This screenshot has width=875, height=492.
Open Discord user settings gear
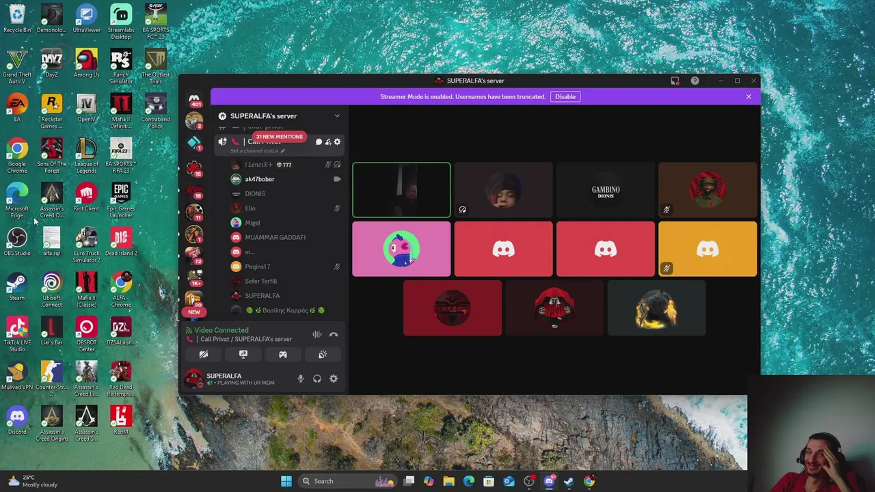pyautogui.click(x=334, y=379)
